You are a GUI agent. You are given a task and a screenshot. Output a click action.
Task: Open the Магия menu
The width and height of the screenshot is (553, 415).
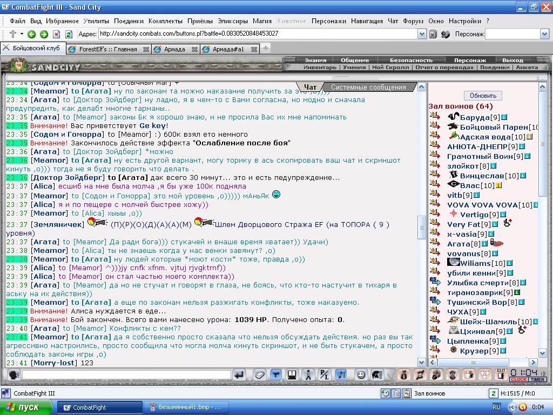tap(262, 21)
